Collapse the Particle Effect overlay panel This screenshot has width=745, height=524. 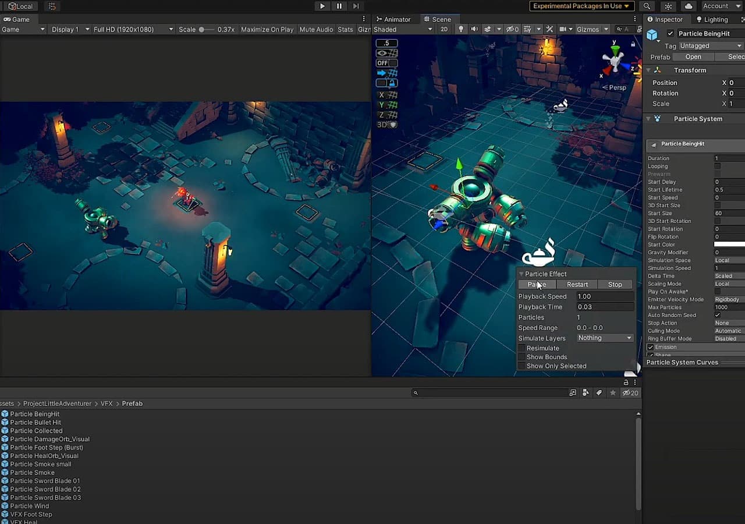521,274
